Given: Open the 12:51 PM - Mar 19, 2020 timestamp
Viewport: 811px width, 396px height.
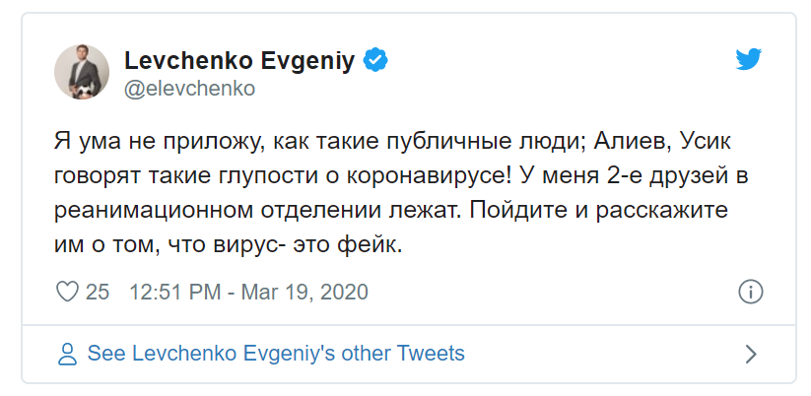Looking at the screenshot, I should (x=248, y=293).
